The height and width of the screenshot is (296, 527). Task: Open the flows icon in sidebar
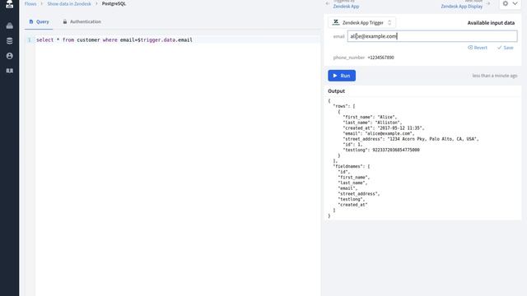point(9,25)
